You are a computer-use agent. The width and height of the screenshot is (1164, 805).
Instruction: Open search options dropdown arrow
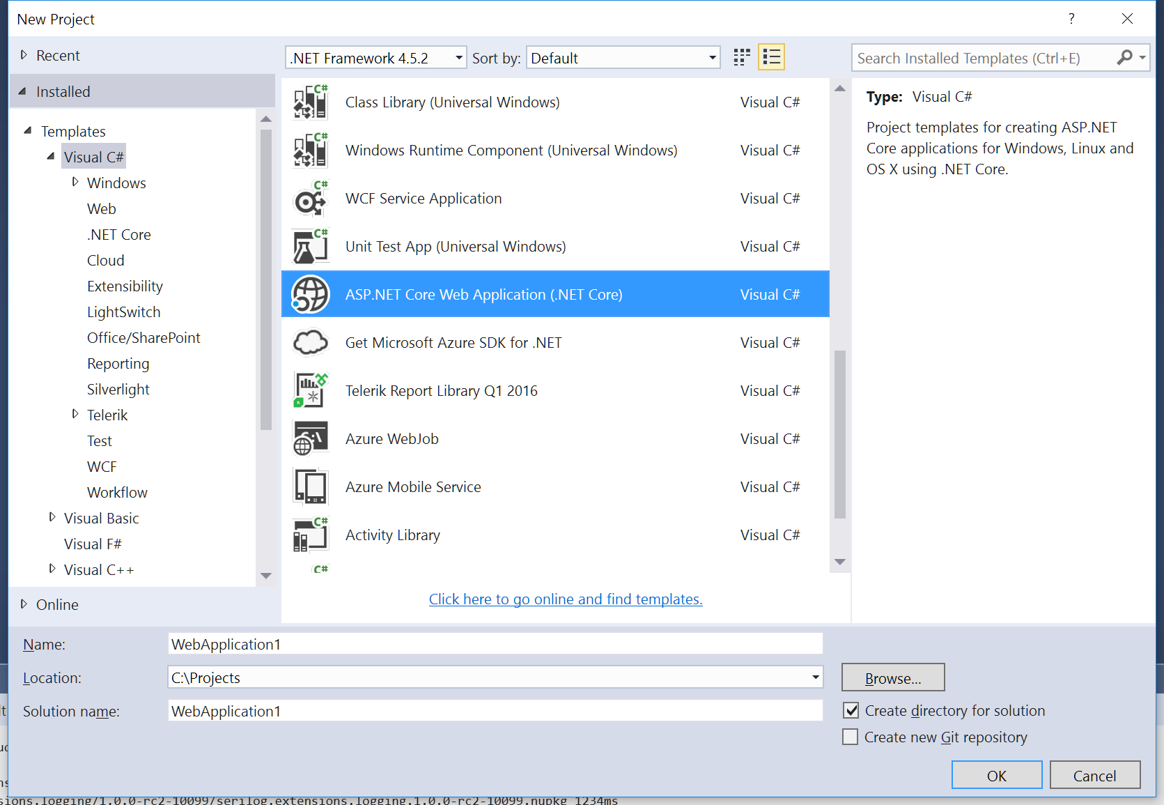tap(1142, 58)
